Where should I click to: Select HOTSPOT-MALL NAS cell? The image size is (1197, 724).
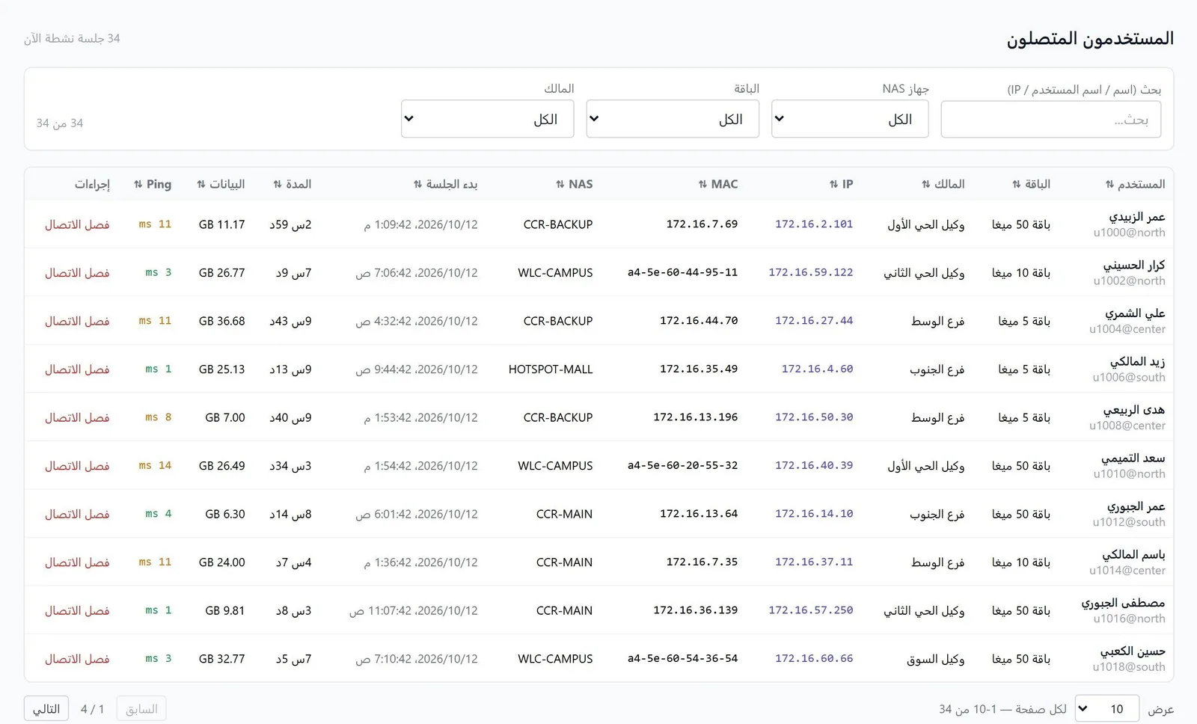(x=551, y=369)
